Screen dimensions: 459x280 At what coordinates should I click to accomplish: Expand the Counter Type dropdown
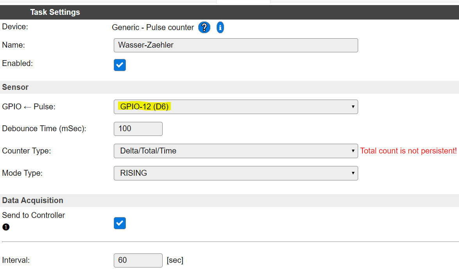coord(236,151)
